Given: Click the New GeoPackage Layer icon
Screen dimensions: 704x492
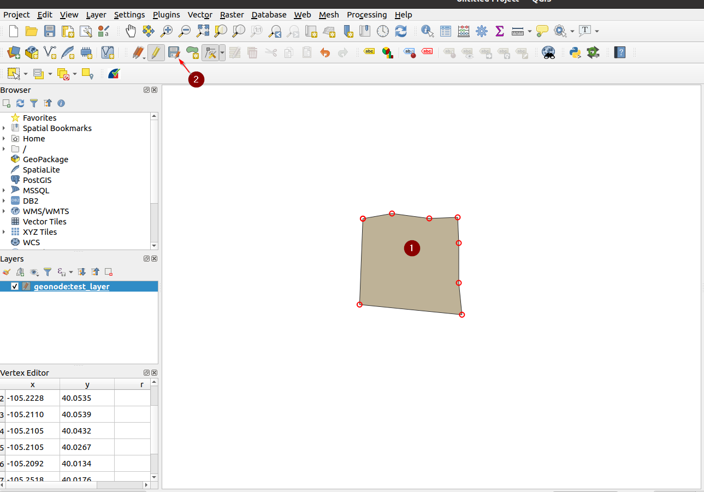Looking at the screenshot, I should click(32, 53).
